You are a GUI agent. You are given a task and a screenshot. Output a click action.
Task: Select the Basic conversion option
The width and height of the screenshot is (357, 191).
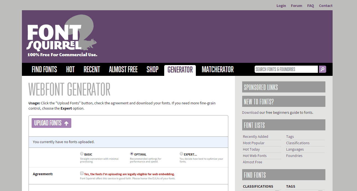[82, 154]
